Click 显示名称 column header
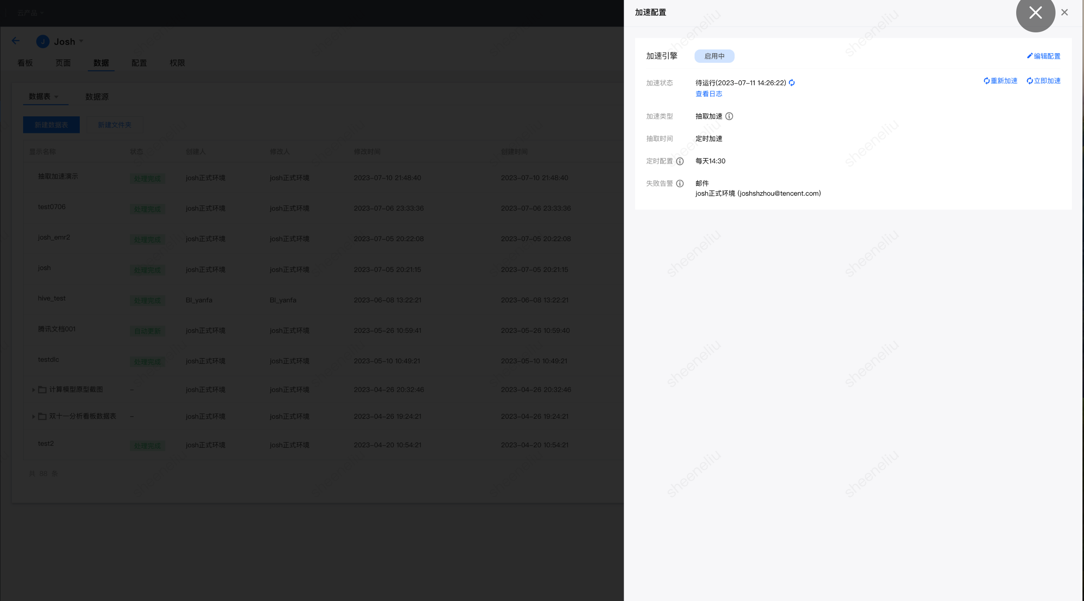The width and height of the screenshot is (1084, 601). 42,151
